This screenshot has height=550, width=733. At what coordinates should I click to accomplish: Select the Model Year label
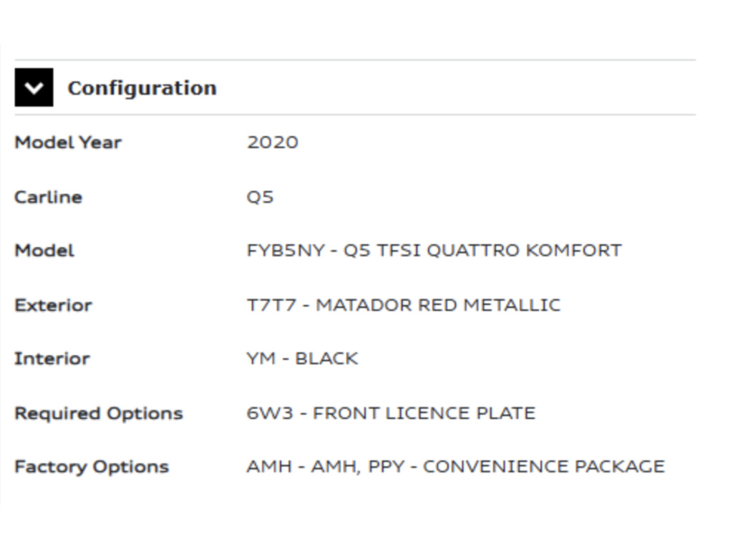pyautogui.click(x=68, y=143)
